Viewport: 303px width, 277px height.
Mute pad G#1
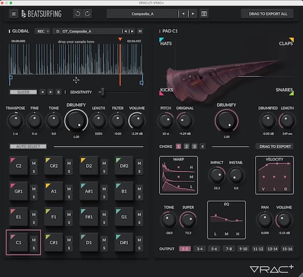[34, 189]
